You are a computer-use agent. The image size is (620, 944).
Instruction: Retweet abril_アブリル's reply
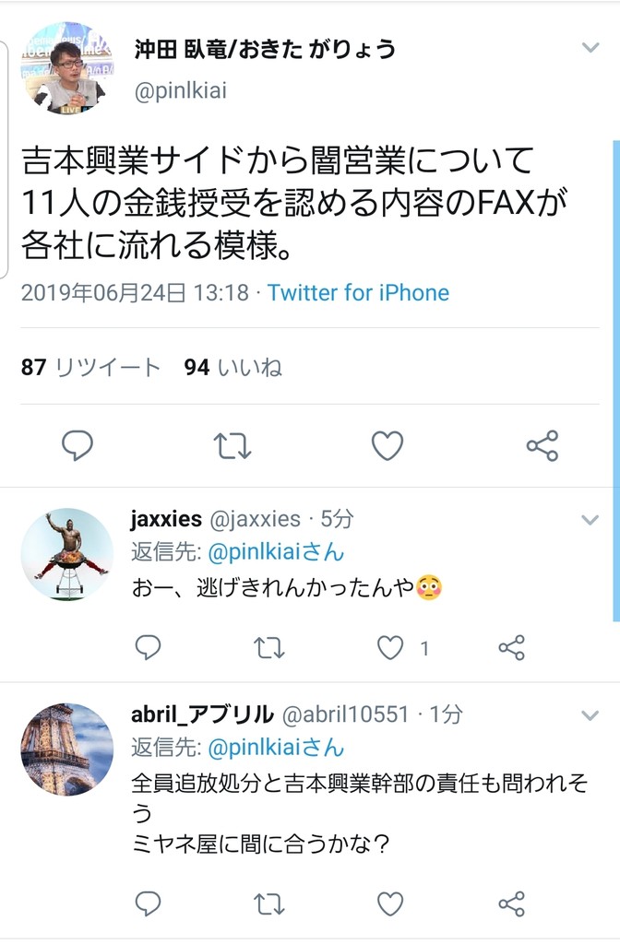click(268, 904)
